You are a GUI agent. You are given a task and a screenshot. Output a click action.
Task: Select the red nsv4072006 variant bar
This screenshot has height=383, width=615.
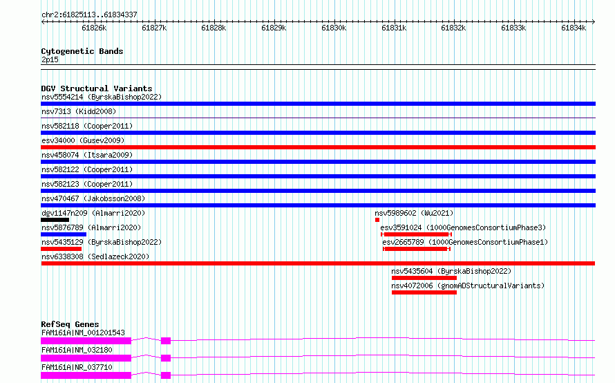pos(424,292)
